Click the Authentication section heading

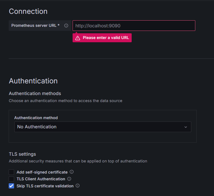point(33,81)
